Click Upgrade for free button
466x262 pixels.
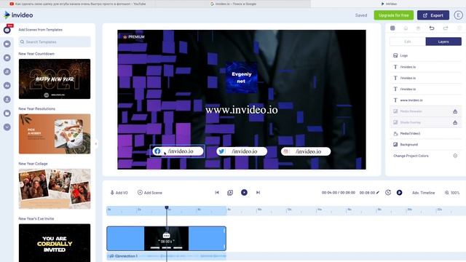point(394,15)
